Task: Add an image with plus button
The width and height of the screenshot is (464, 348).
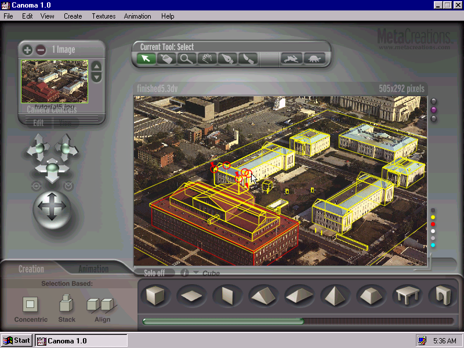Action: coord(27,50)
